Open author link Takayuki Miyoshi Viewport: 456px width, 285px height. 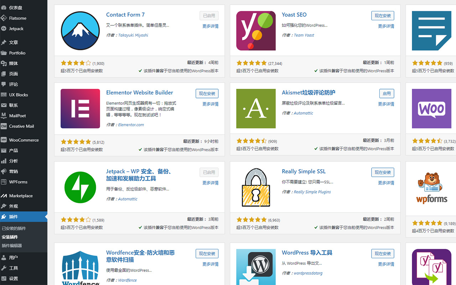click(x=133, y=35)
